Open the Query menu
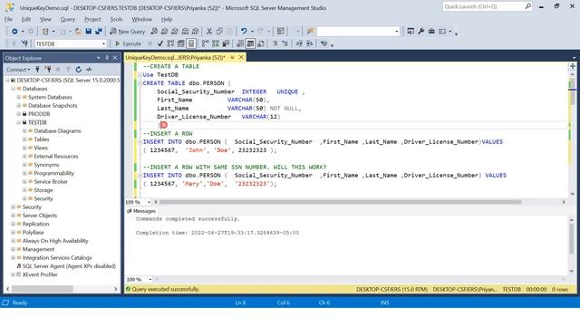This screenshot has height=326, width=580. coord(67,19)
